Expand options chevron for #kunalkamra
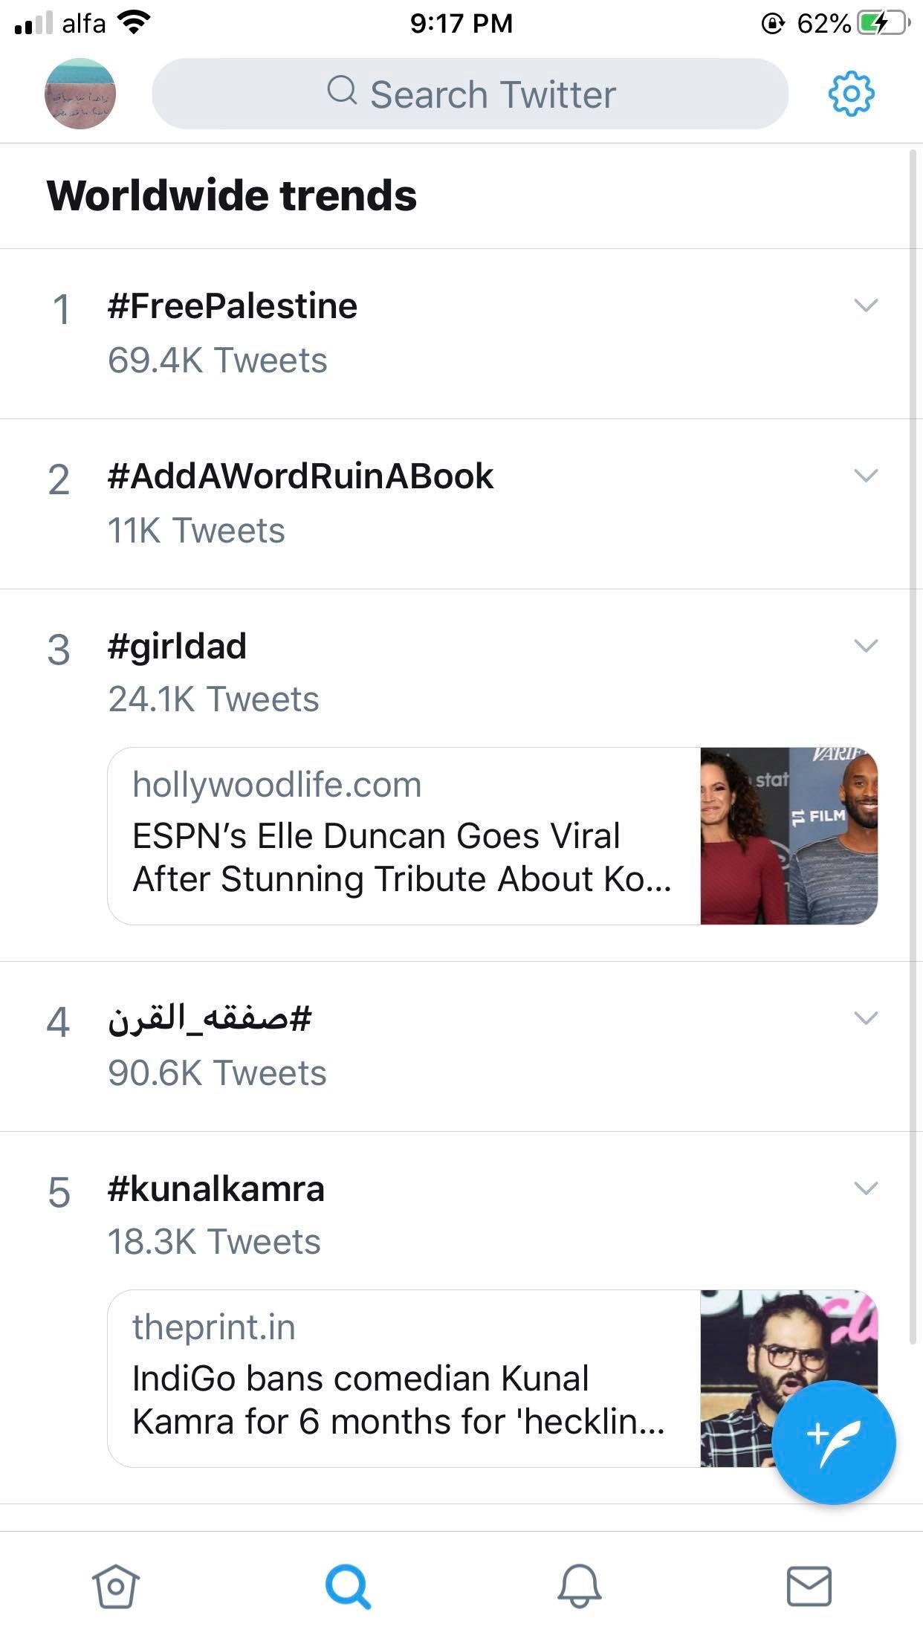 [866, 1188]
